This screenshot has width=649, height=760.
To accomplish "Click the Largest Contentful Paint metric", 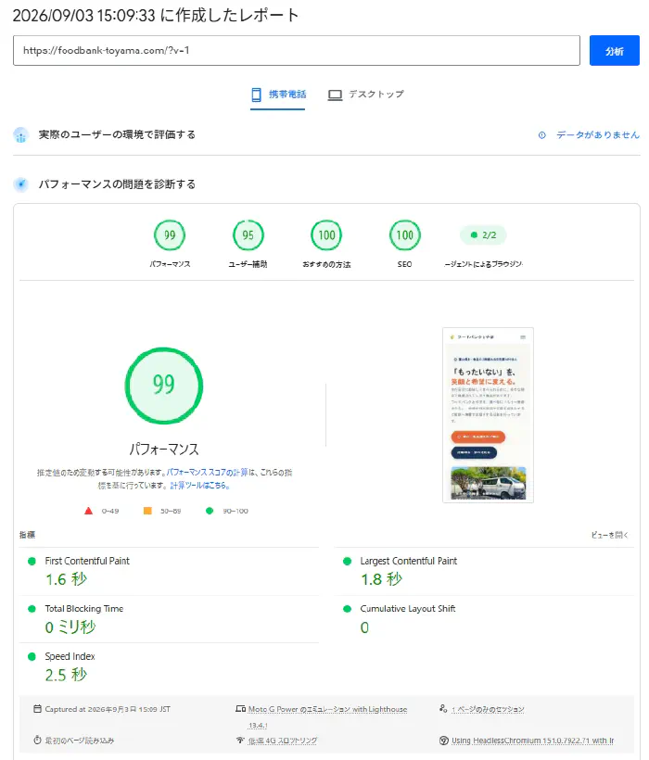I will [484, 572].
